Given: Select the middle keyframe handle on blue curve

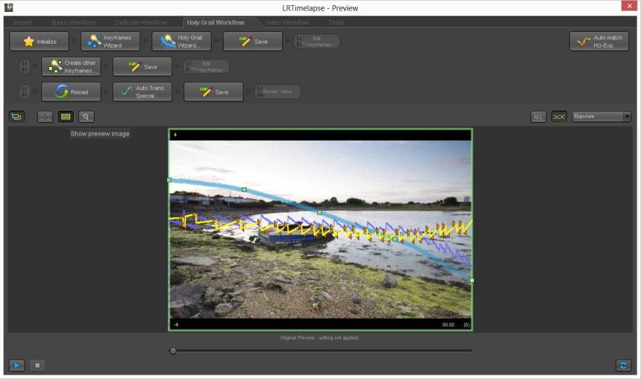Looking at the screenshot, I should coord(320,213).
